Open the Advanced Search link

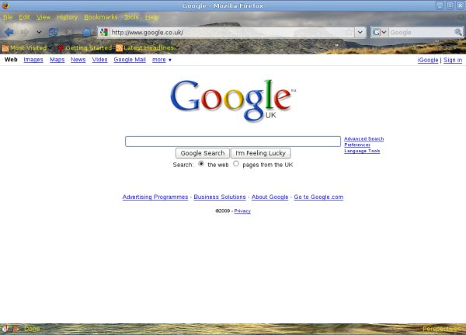[x=364, y=139]
